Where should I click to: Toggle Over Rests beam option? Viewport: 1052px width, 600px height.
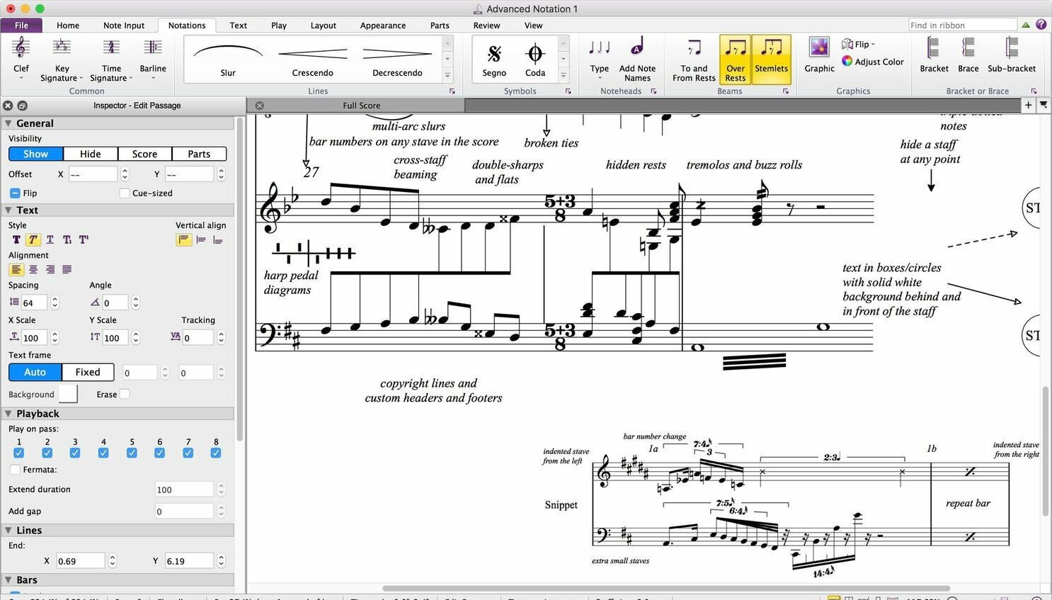coord(735,58)
